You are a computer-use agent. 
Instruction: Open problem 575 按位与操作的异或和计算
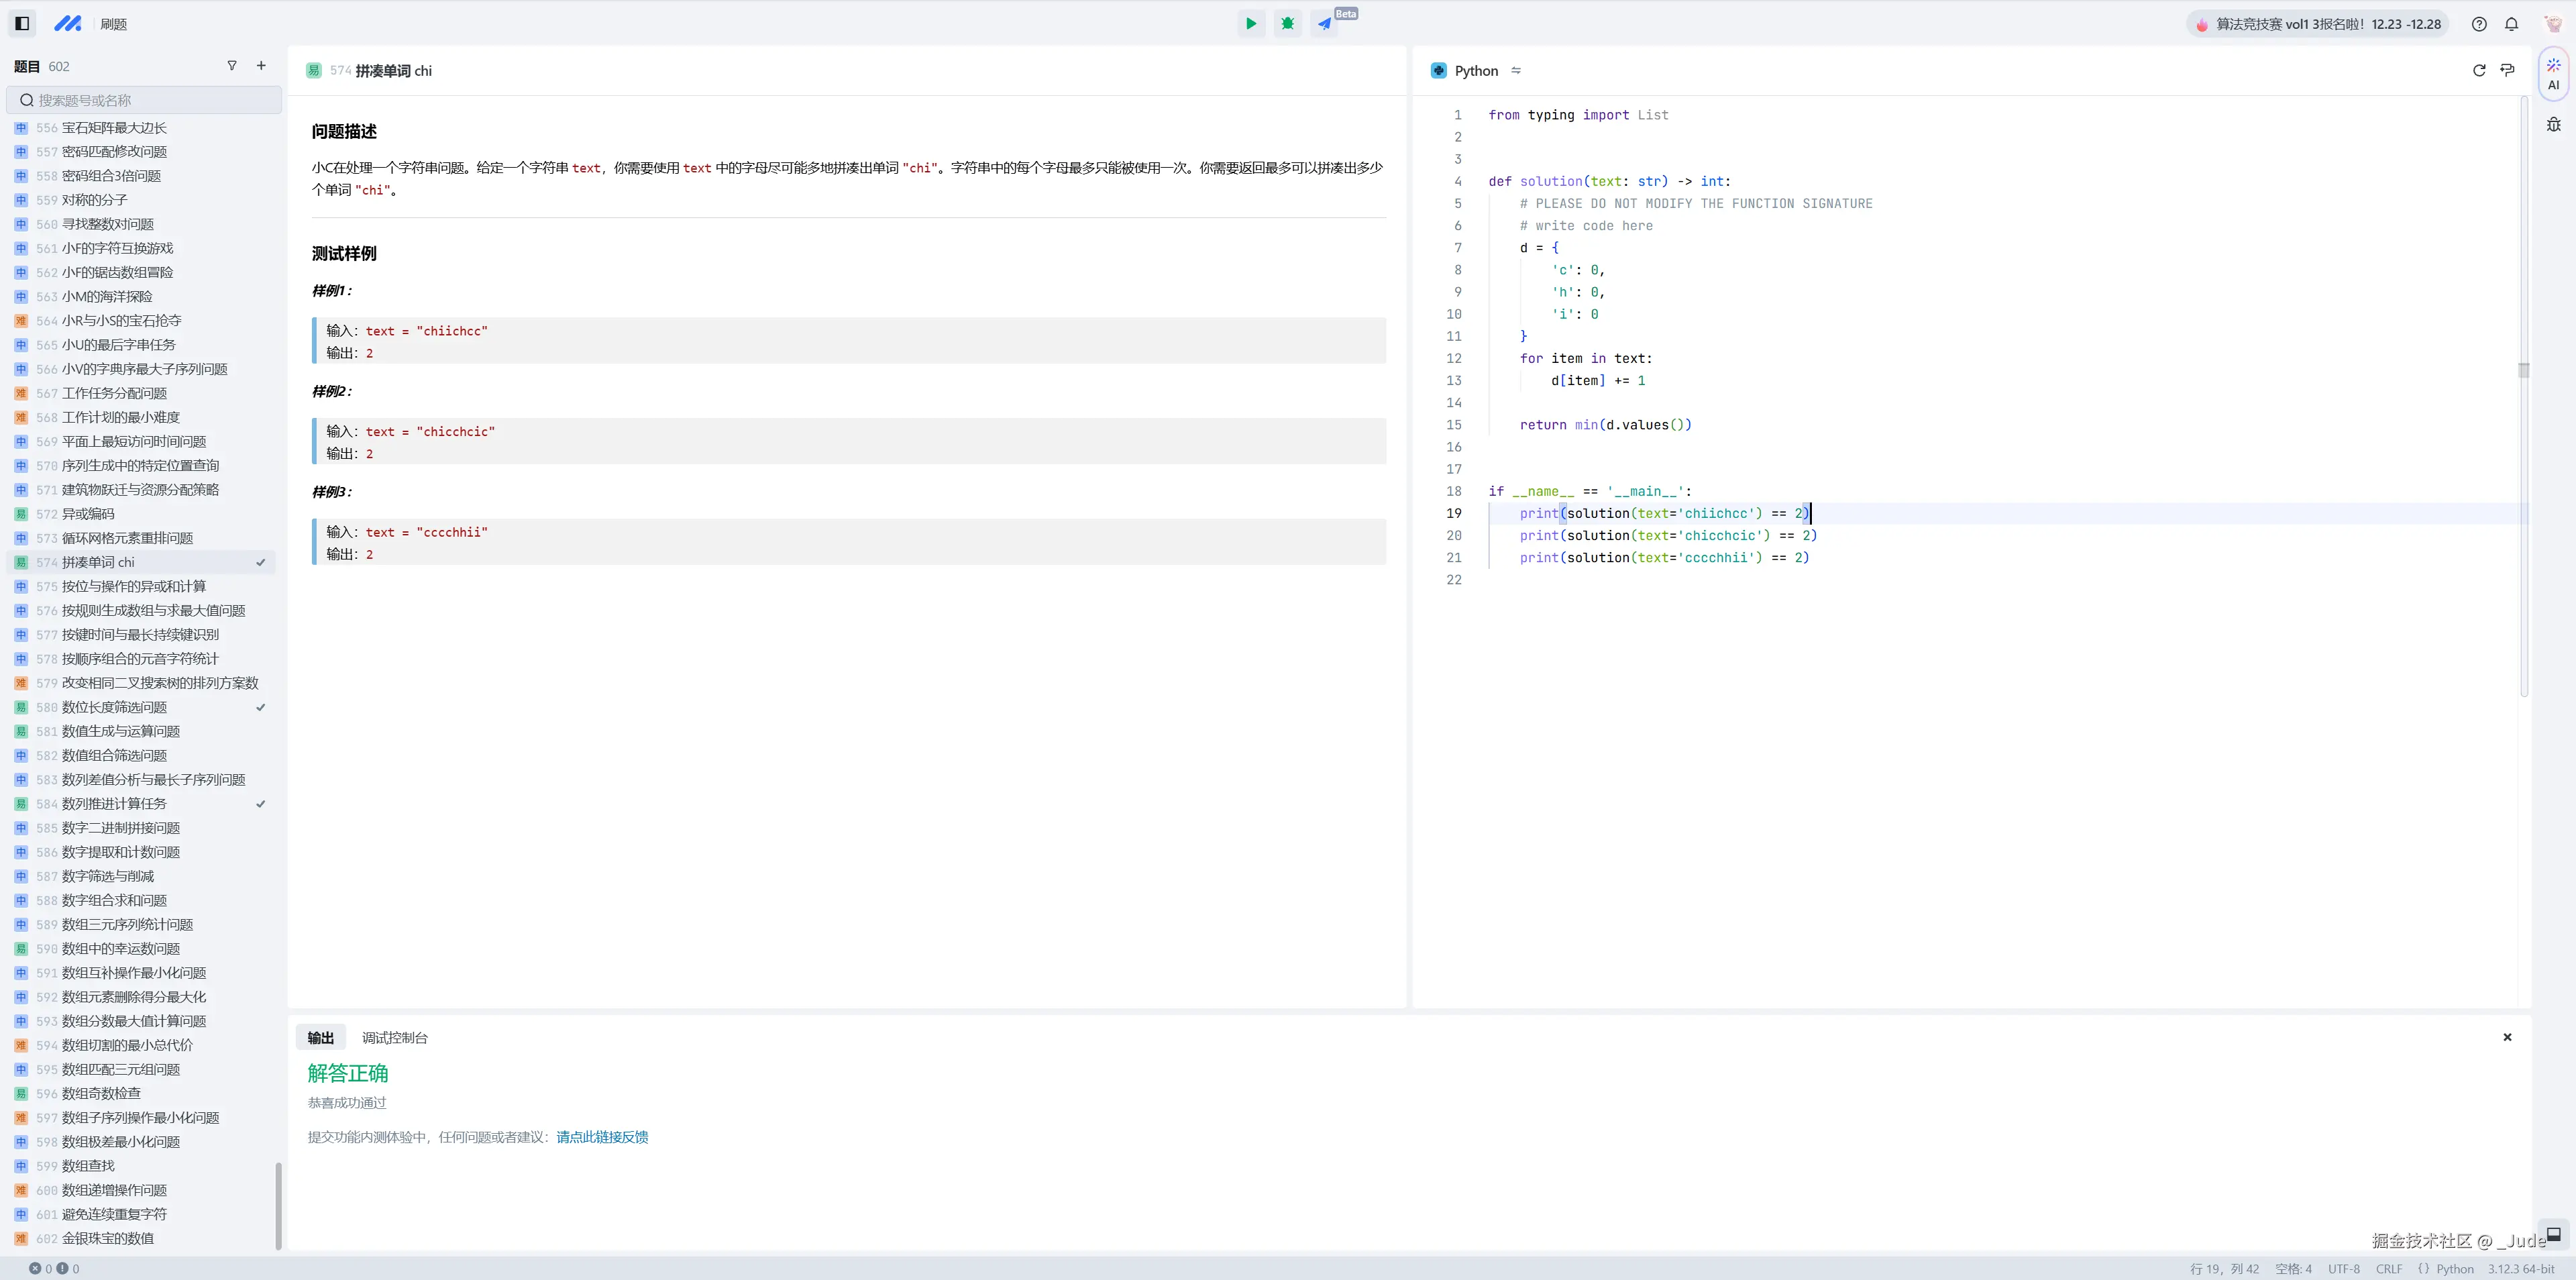pos(133,587)
